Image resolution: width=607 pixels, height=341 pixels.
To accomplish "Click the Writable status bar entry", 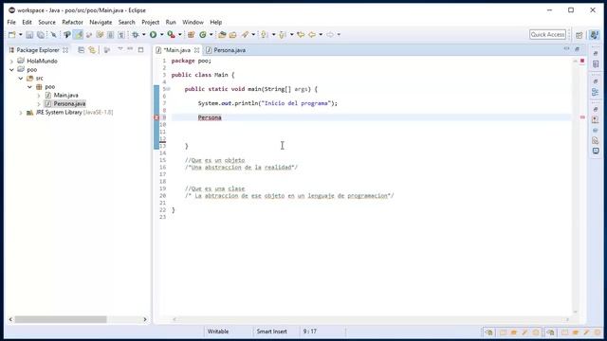I will tap(218, 332).
